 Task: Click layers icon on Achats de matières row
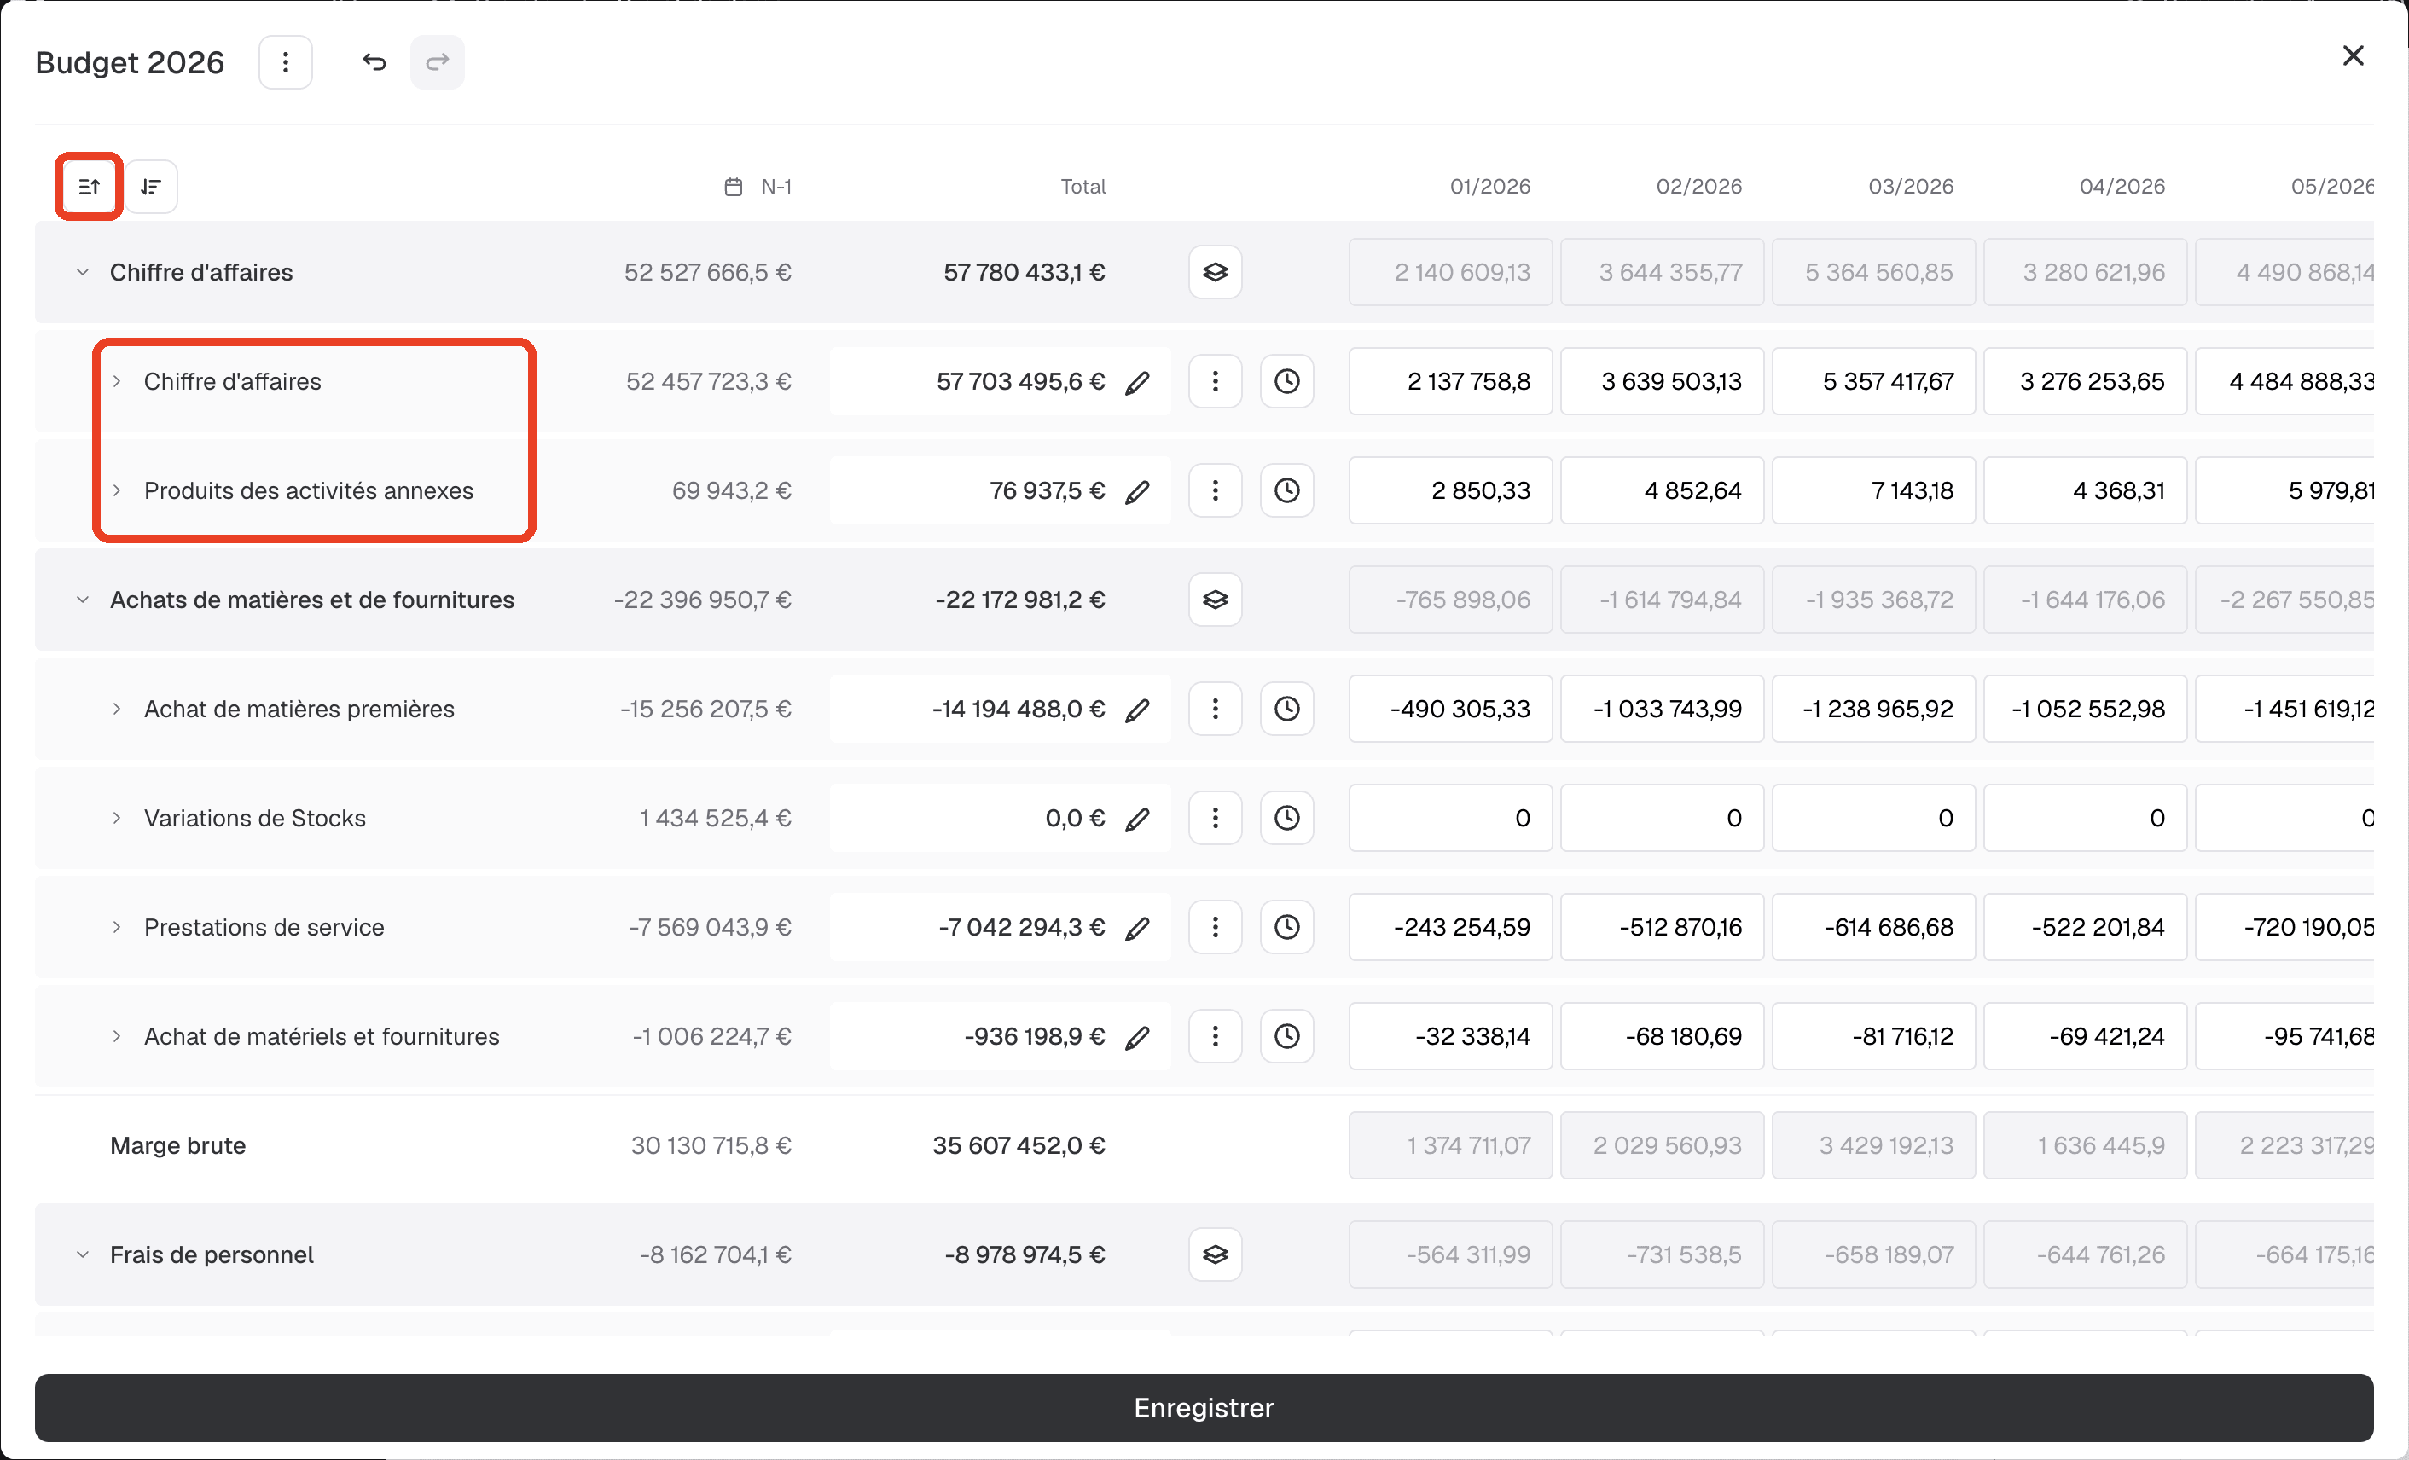(1216, 600)
